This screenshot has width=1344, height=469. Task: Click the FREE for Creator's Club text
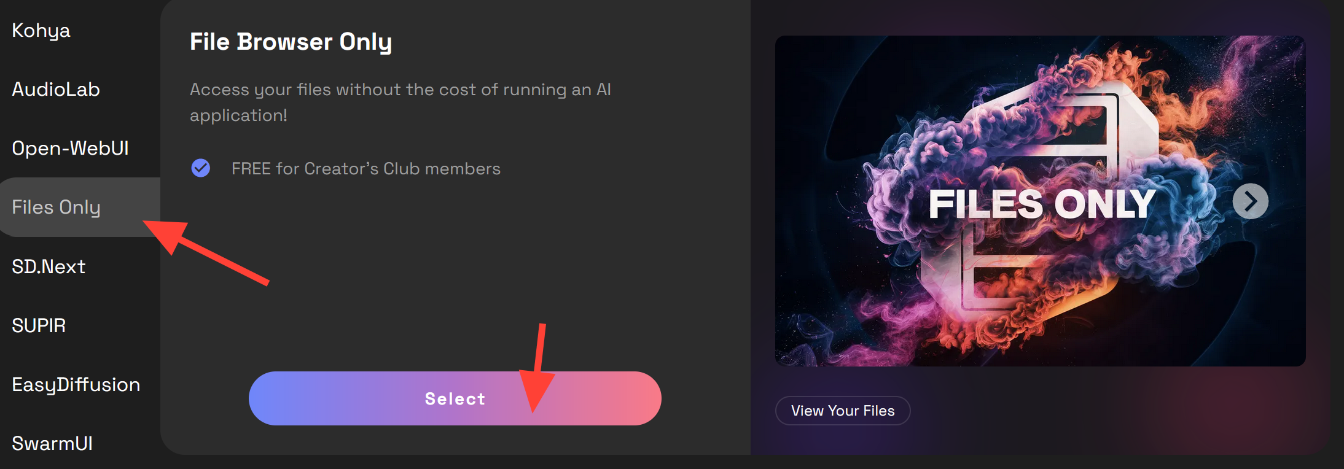[x=365, y=168]
